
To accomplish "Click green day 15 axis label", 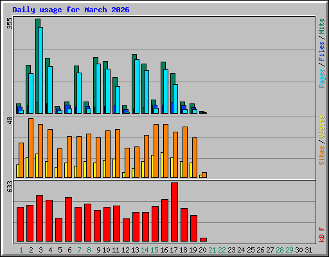I will coord(154,250).
